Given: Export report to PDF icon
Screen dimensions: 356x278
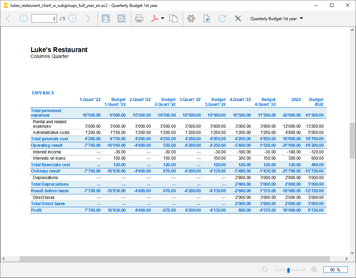Looking at the screenshot, I should 154,19.
